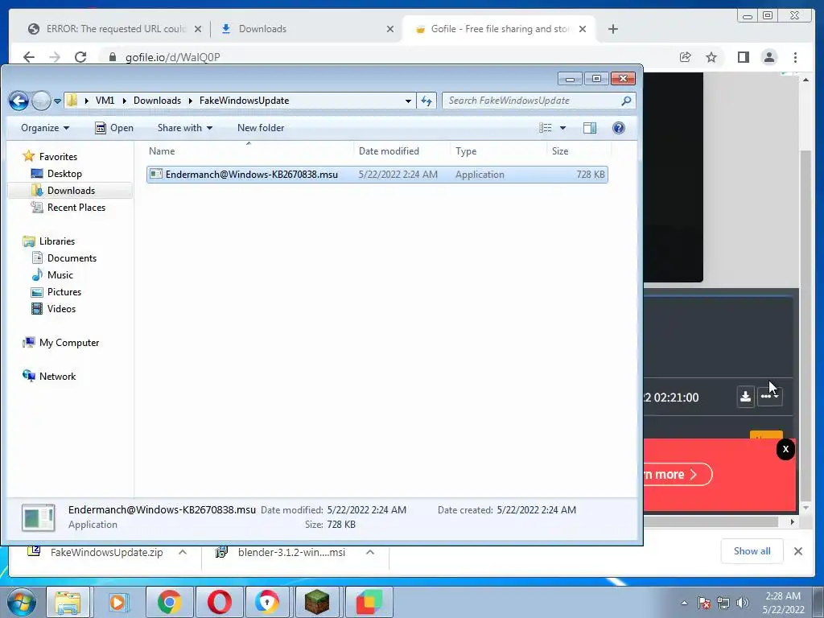Reload the gofile.io page
Viewport: 824px width, 618px height.
click(80, 57)
